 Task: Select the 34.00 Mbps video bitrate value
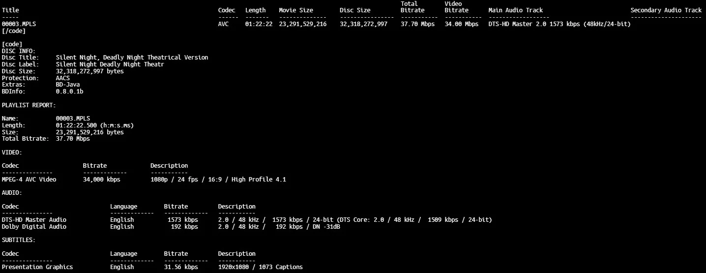pyautogui.click(x=461, y=24)
